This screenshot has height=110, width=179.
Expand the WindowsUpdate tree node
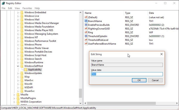click(x=18, y=73)
